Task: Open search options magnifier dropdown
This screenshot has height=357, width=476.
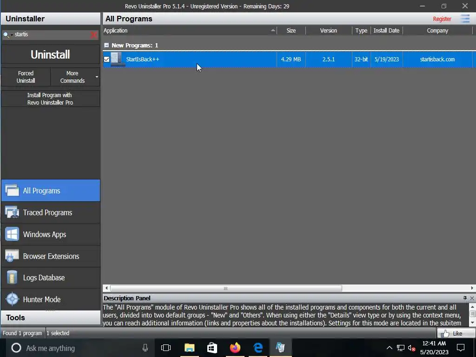Action: pos(7,34)
